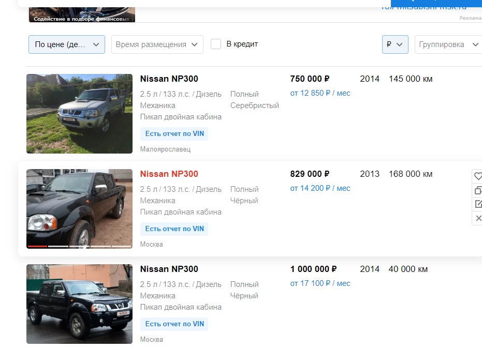
Task: Click the note icon on 829 000 ₽ listing
Action: 478,204
